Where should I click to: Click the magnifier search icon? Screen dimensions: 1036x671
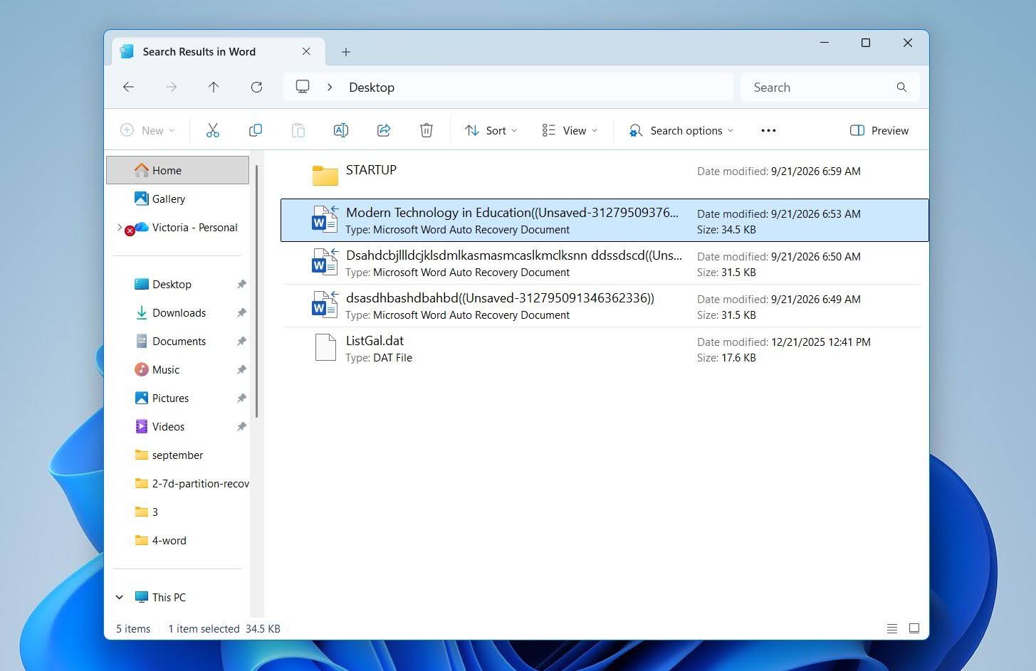[x=901, y=87]
